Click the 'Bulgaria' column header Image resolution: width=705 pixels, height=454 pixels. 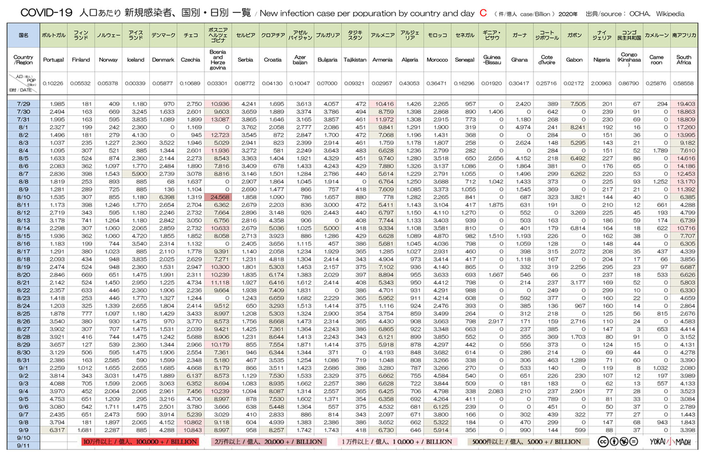click(x=327, y=59)
